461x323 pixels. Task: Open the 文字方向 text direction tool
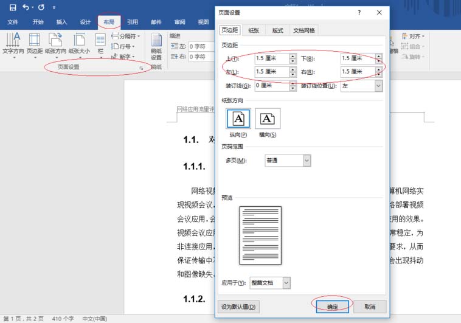(13, 45)
